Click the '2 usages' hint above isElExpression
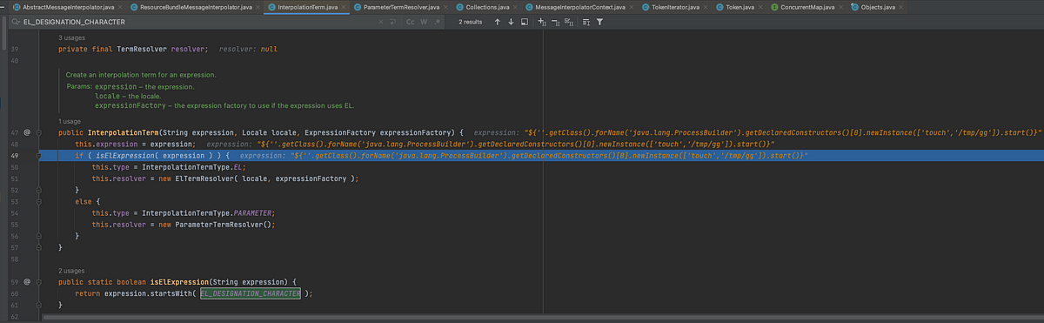The image size is (1044, 323). [72, 271]
